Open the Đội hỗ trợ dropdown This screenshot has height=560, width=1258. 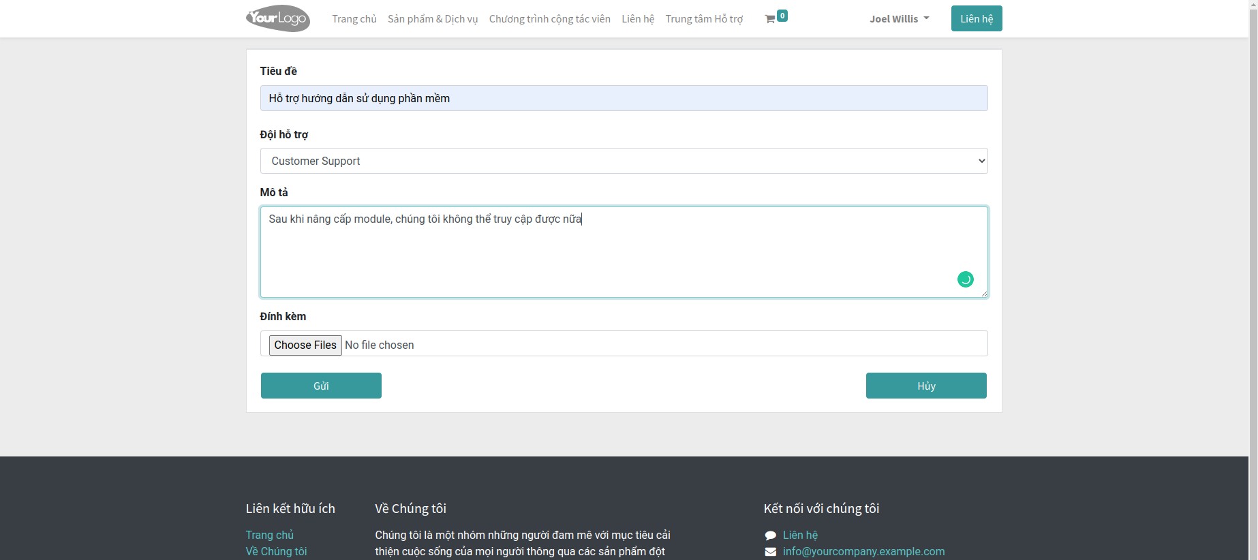click(x=623, y=161)
